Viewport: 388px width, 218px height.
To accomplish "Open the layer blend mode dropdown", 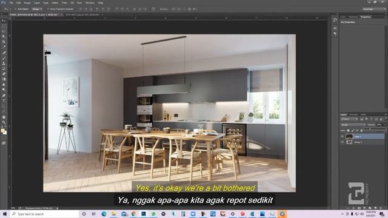I will 353,125.
